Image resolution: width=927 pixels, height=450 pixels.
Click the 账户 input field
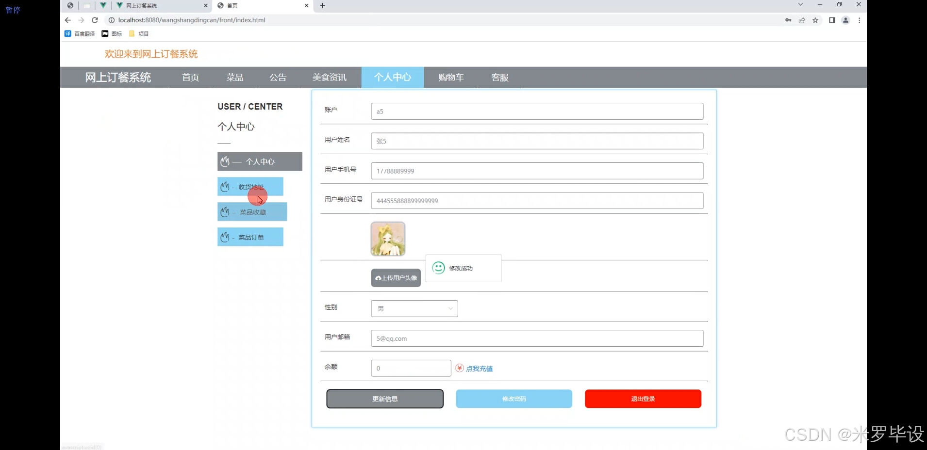click(537, 111)
